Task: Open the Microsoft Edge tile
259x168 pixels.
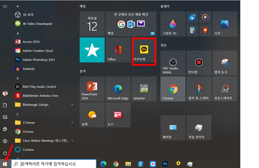Action: coord(118,89)
